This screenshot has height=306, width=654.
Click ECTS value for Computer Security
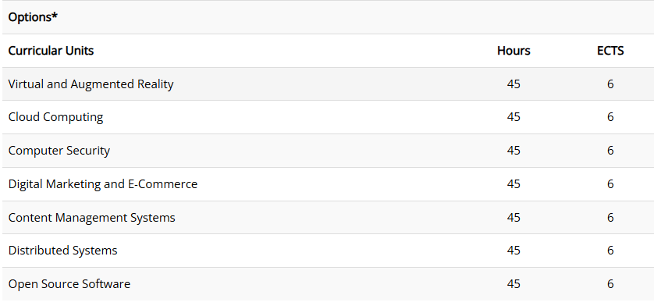click(x=610, y=151)
